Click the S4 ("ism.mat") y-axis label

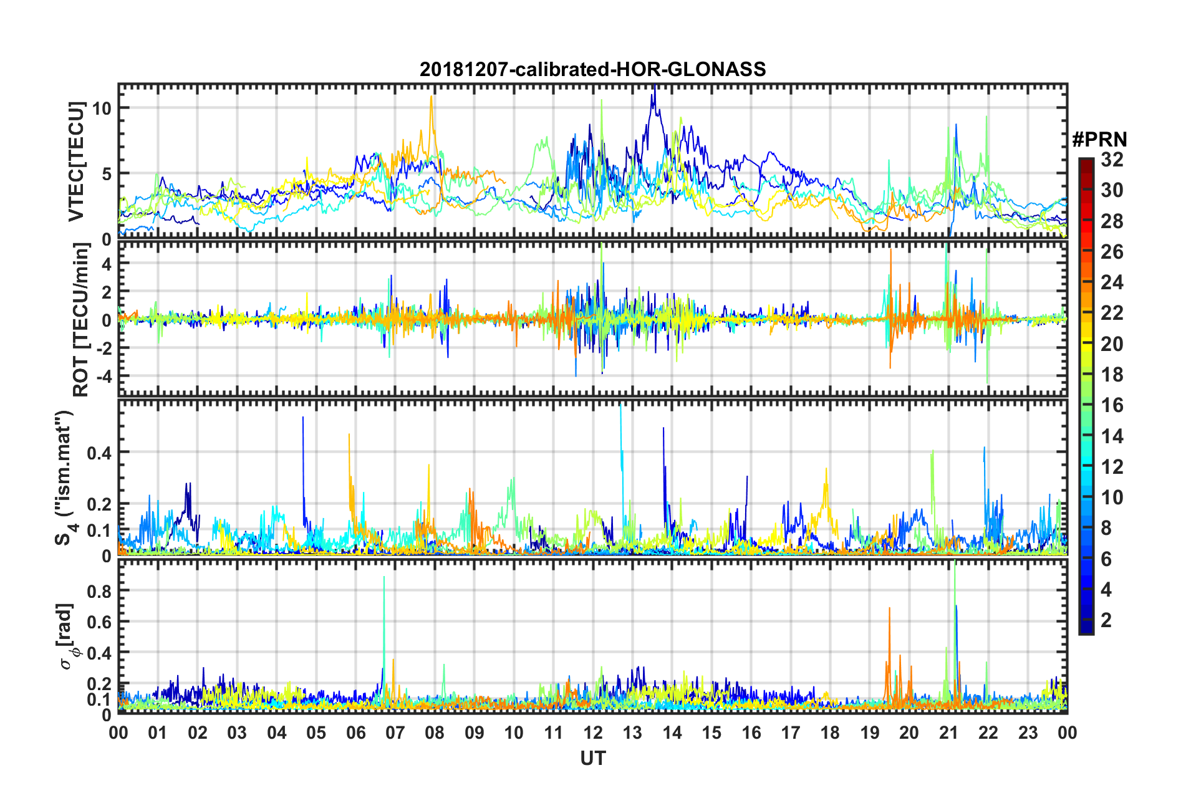point(65,478)
